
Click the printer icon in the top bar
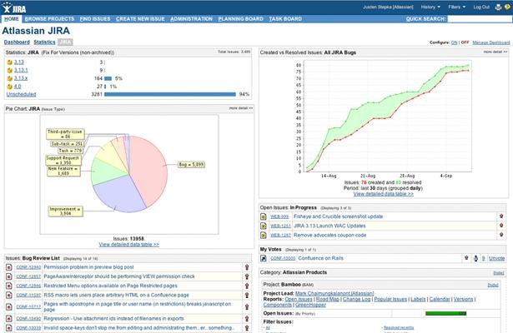[x=498, y=7]
